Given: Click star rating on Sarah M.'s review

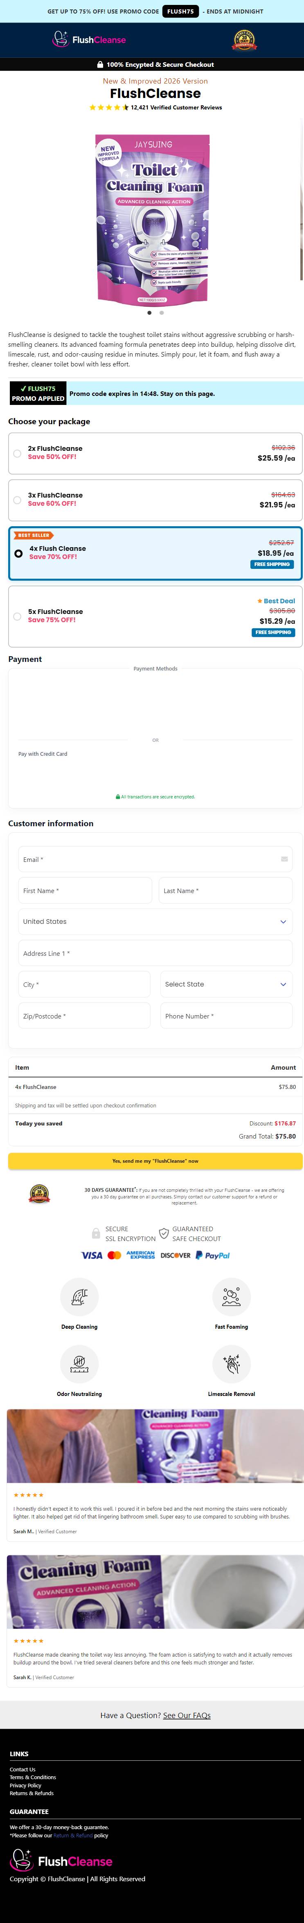Looking at the screenshot, I should point(28,1494).
